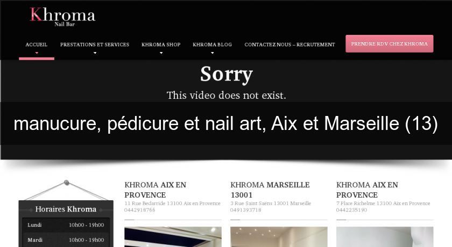Click the Horaires Khroma sign pin

(x=67, y=183)
